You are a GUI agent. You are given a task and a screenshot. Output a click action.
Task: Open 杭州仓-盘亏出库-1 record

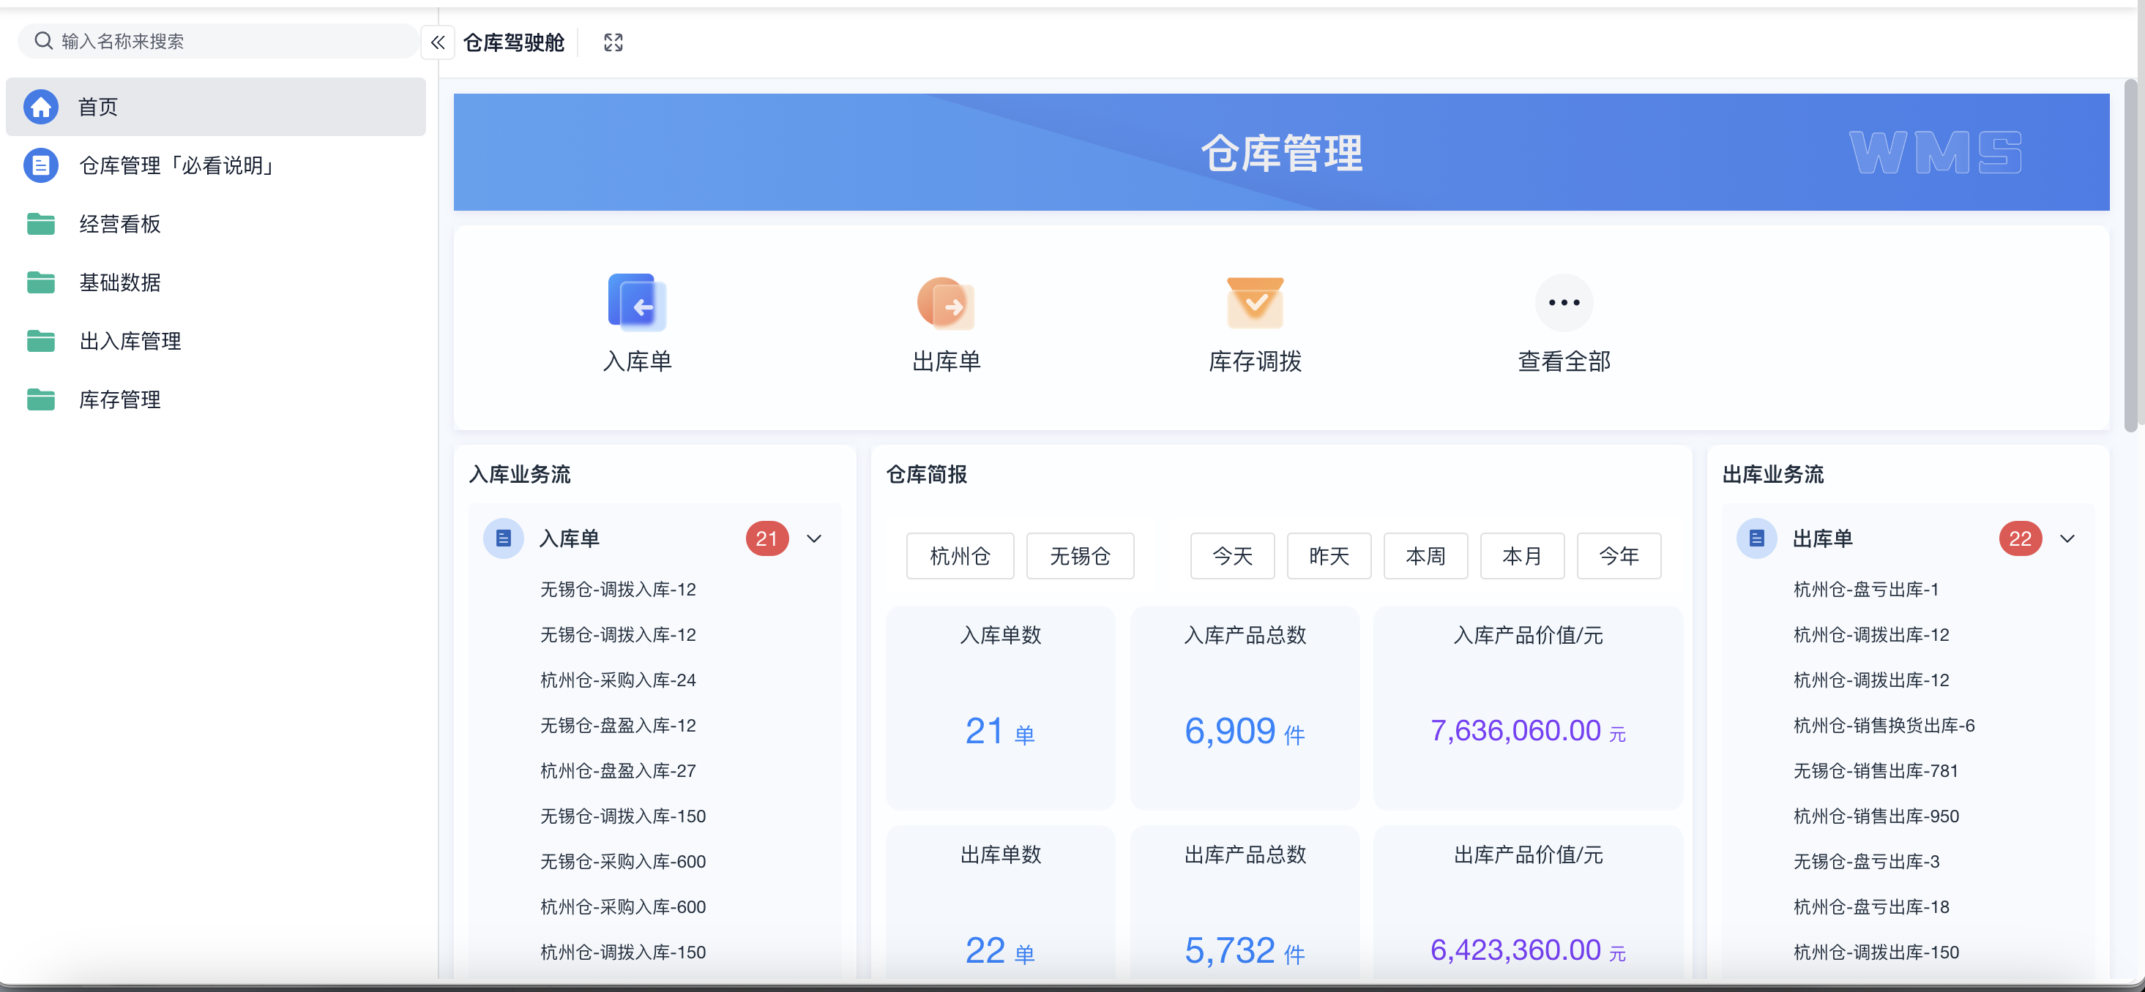tap(1866, 589)
